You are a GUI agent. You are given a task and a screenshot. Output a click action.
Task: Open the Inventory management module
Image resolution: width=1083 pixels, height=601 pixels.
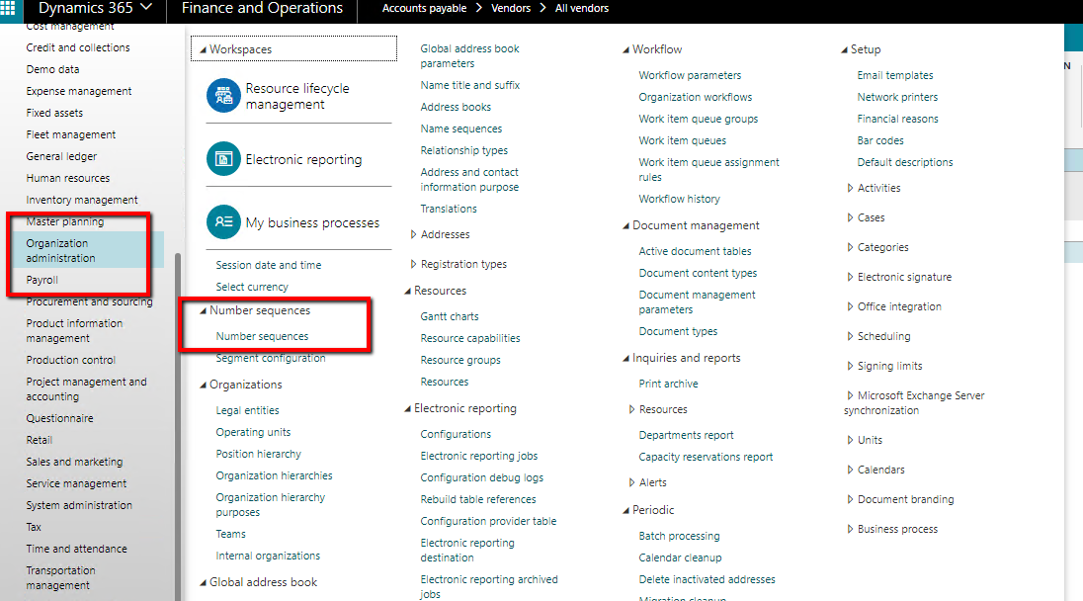tap(82, 201)
